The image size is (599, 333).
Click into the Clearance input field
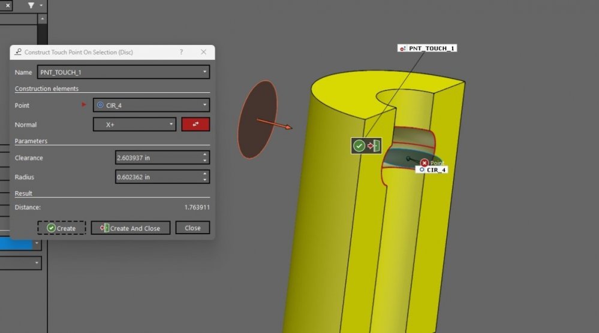pyautogui.click(x=157, y=158)
